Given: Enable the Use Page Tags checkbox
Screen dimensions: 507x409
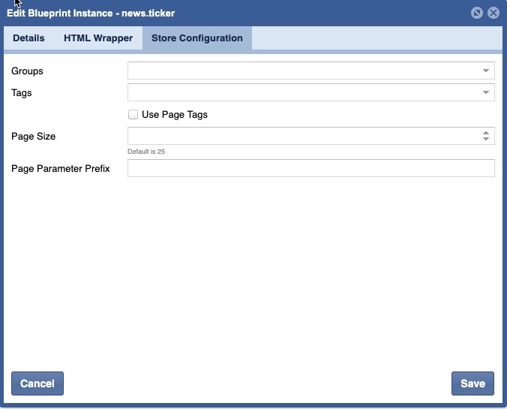Looking at the screenshot, I should 133,115.
